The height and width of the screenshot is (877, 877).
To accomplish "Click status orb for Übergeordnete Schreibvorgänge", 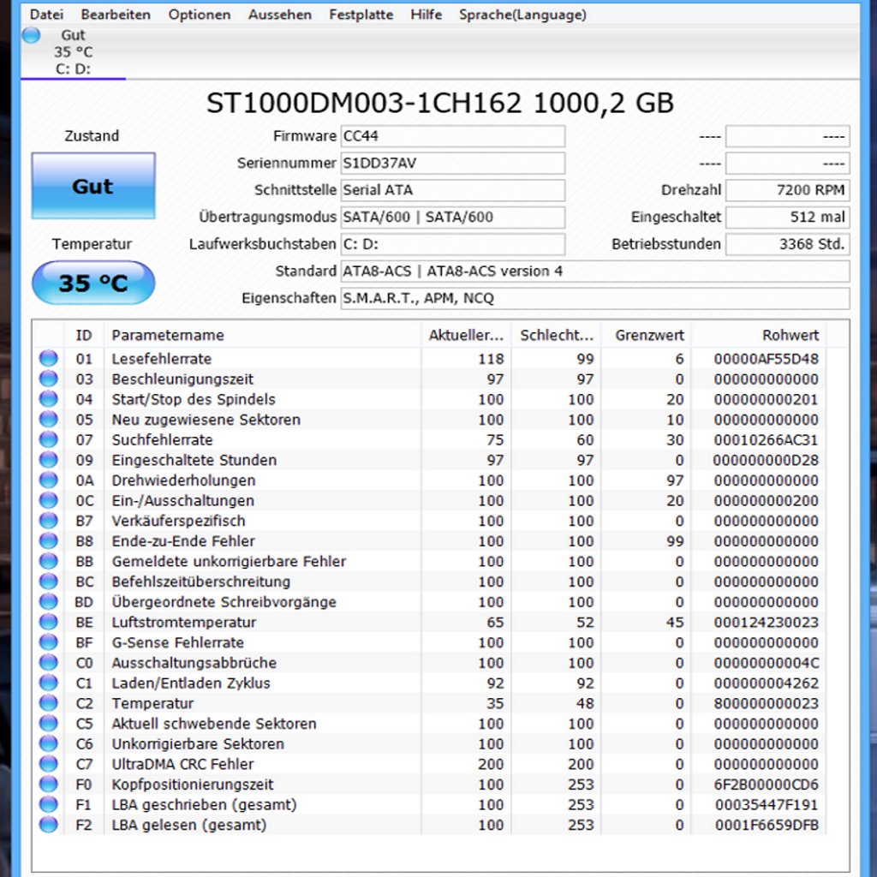I will pyautogui.click(x=49, y=601).
